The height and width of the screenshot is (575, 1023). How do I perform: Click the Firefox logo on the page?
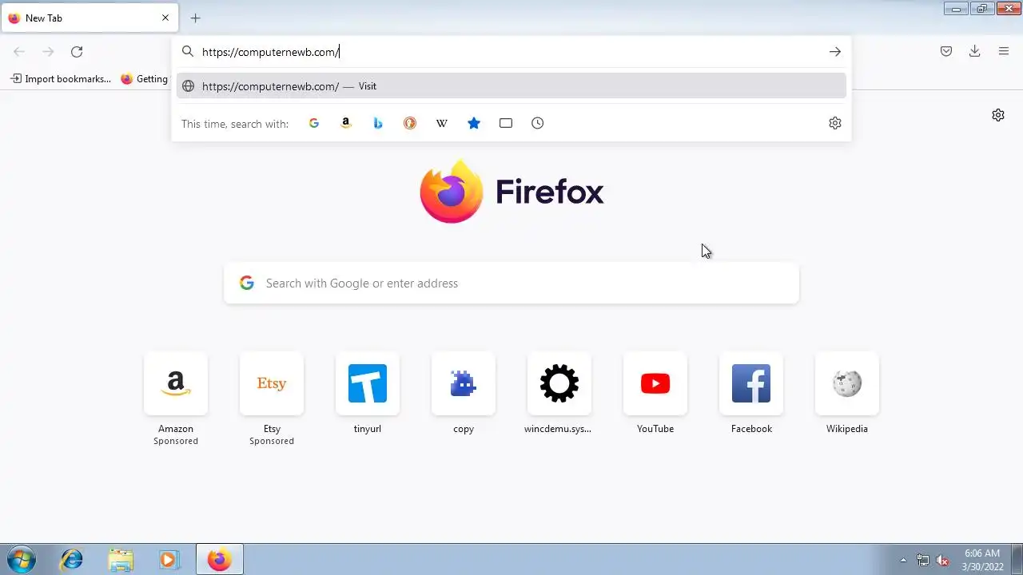pyautogui.click(x=452, y=192)
